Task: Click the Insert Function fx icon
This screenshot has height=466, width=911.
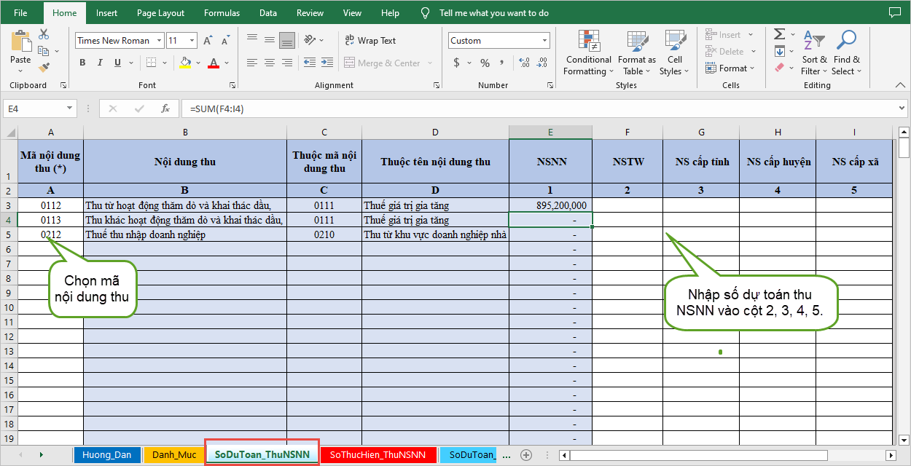Action: pyautogui.click(x=165, y=109)
